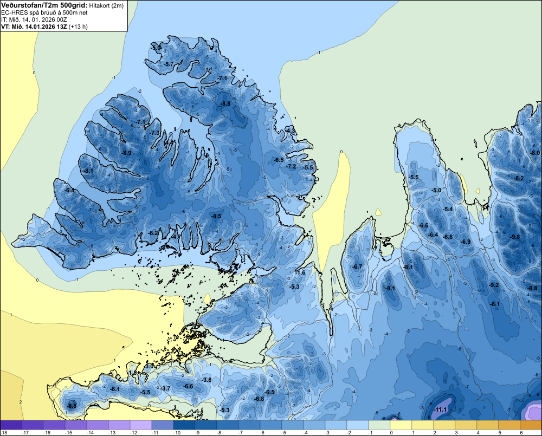Image resolution: width=542 pixels, height=436 pixels.
Task: Click the "-7.3" temperature label on the map
Action: coord(155,133)
